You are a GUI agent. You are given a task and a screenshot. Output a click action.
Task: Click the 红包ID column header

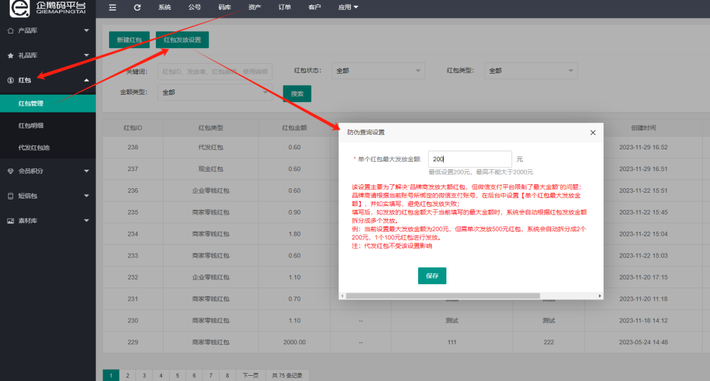click(x=133, y=128)
